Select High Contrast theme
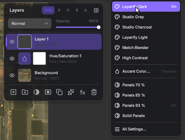This screenshot has height=140, width=185. pos(146,58)
